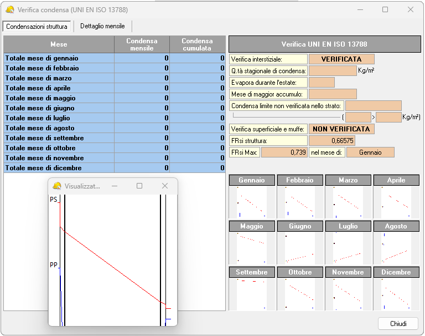Click the FRsi Max value field
425x336 pixels.
point(284,152)
